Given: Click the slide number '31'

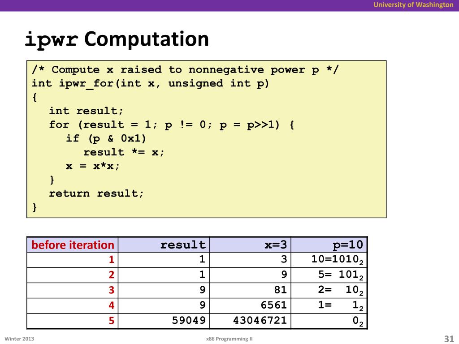Looking at the screenshot, I should pos(449,339).
